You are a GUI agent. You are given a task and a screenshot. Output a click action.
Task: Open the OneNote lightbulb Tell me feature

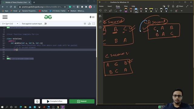click(x=169, y=6)
